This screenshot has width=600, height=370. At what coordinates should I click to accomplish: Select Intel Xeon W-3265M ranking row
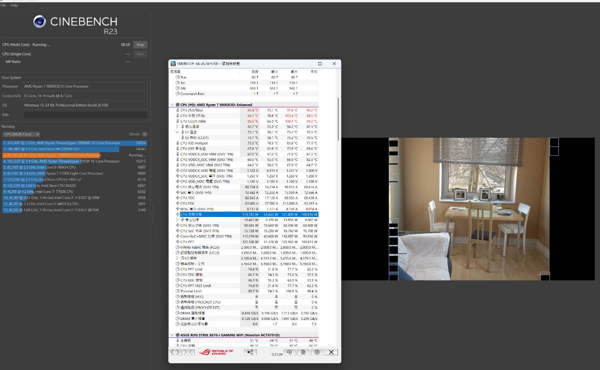click(x=75, y=149)
